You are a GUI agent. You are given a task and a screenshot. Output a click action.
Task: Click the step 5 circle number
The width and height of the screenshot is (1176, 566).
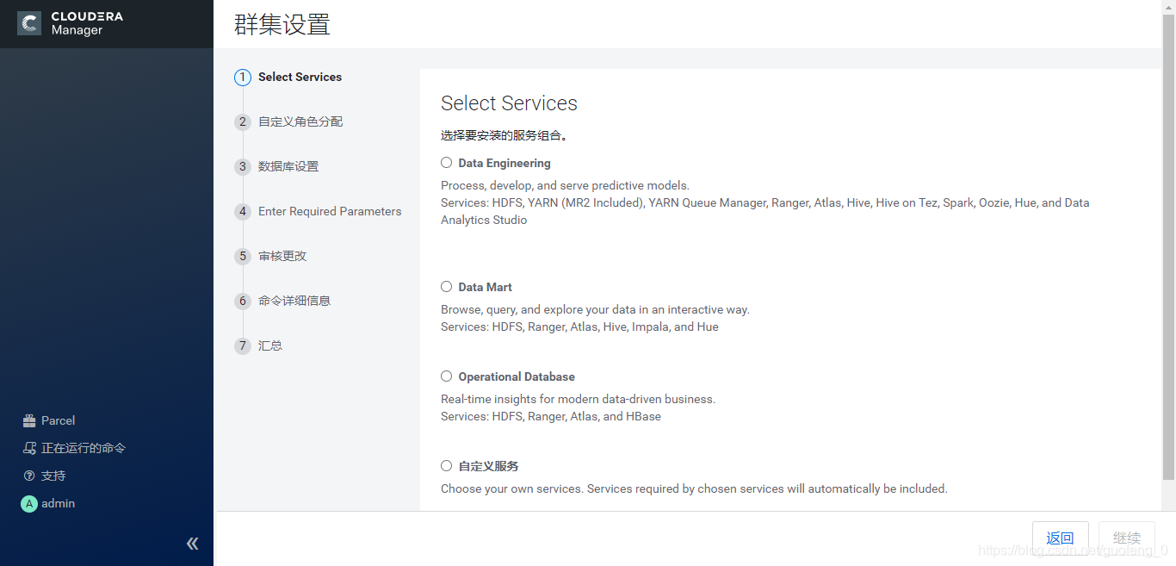pos(243,256)
